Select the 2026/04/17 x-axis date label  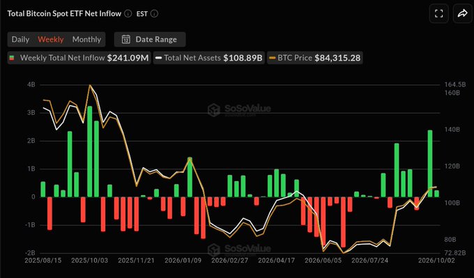276,261
